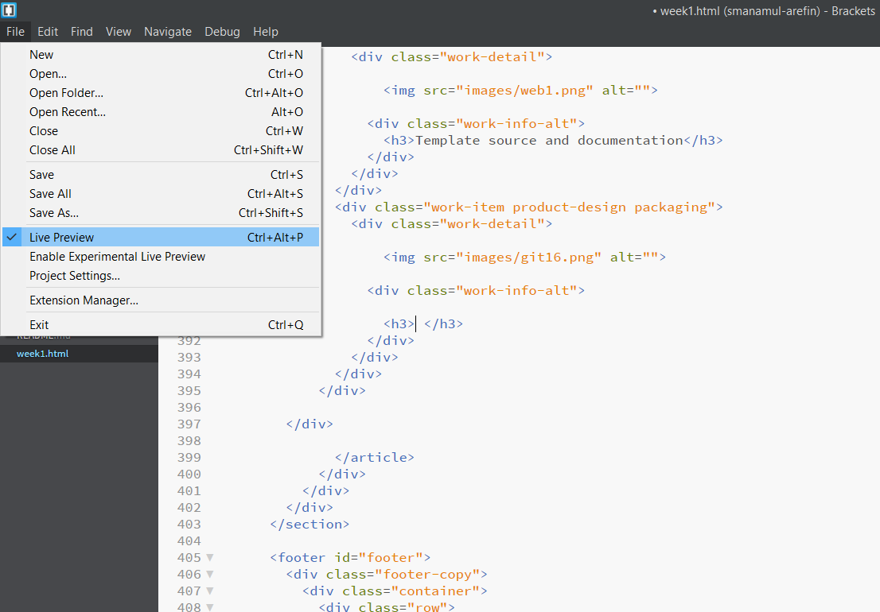Image resolution: width=880 pixels, height=612 pixels.
Task: Open the Debug menu
Action: pos(222,32)
